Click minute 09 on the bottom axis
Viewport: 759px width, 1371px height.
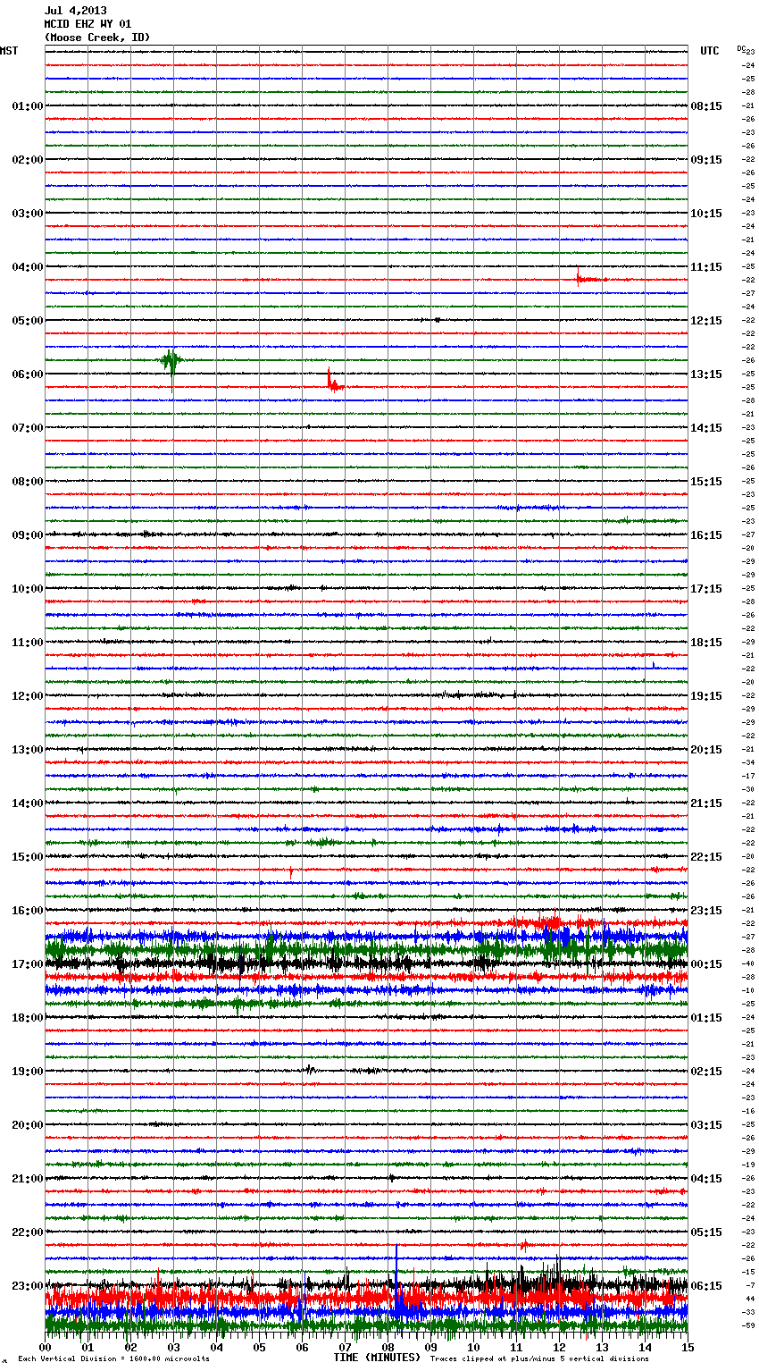pyautogui.click(x=431, y=1347)
